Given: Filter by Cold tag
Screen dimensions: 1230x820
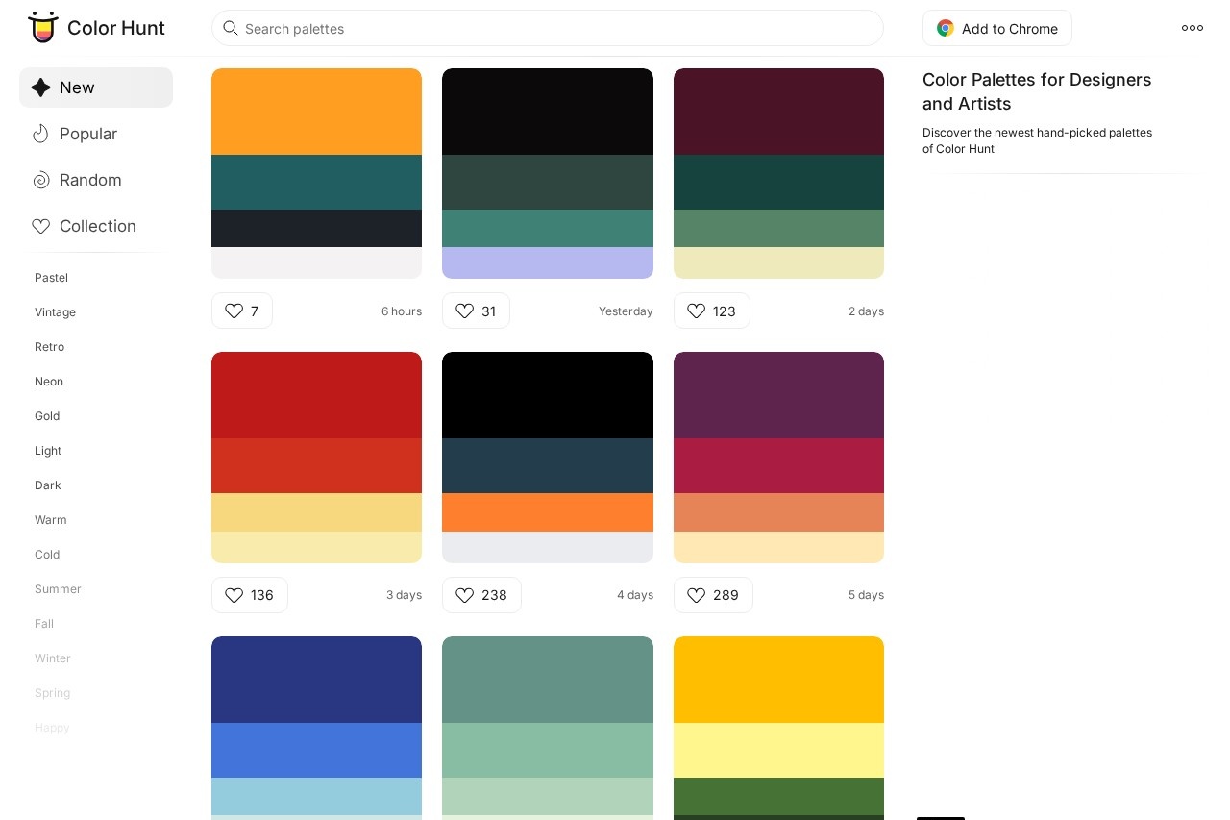Looking at the screenshot, I should click(47, 555).
